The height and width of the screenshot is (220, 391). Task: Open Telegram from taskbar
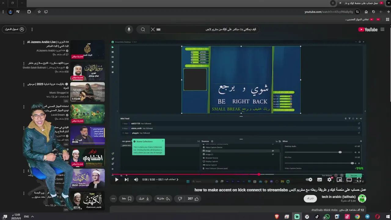[x=367, y=217]
